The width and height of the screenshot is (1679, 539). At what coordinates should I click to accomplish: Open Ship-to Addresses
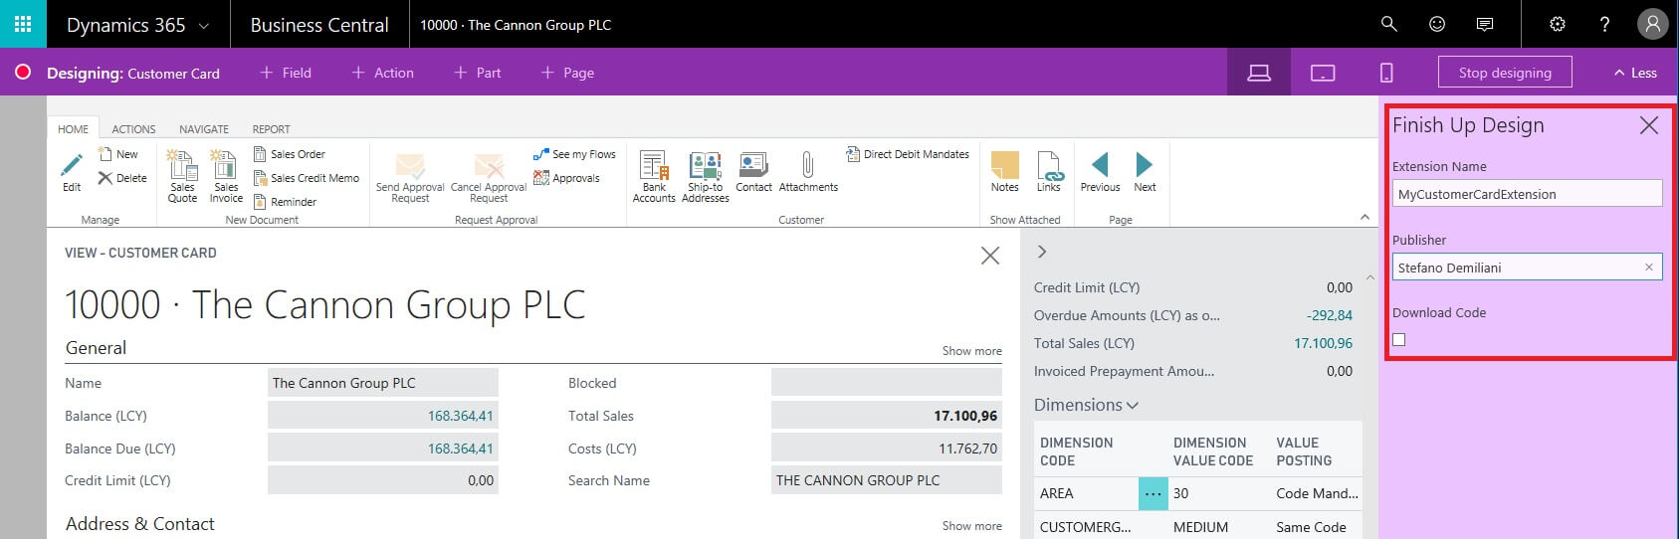(706, 177)
